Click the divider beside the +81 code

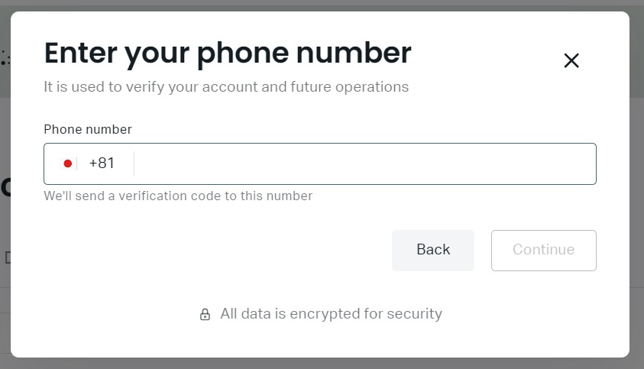134,163
